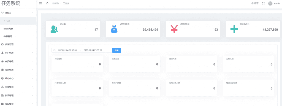Click the 30,434,494 total payment value

click(150, 30)
